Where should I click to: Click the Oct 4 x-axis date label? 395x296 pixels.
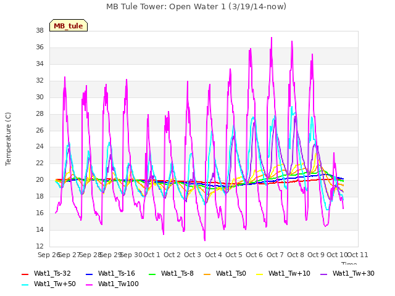click(x=214, y=255)
